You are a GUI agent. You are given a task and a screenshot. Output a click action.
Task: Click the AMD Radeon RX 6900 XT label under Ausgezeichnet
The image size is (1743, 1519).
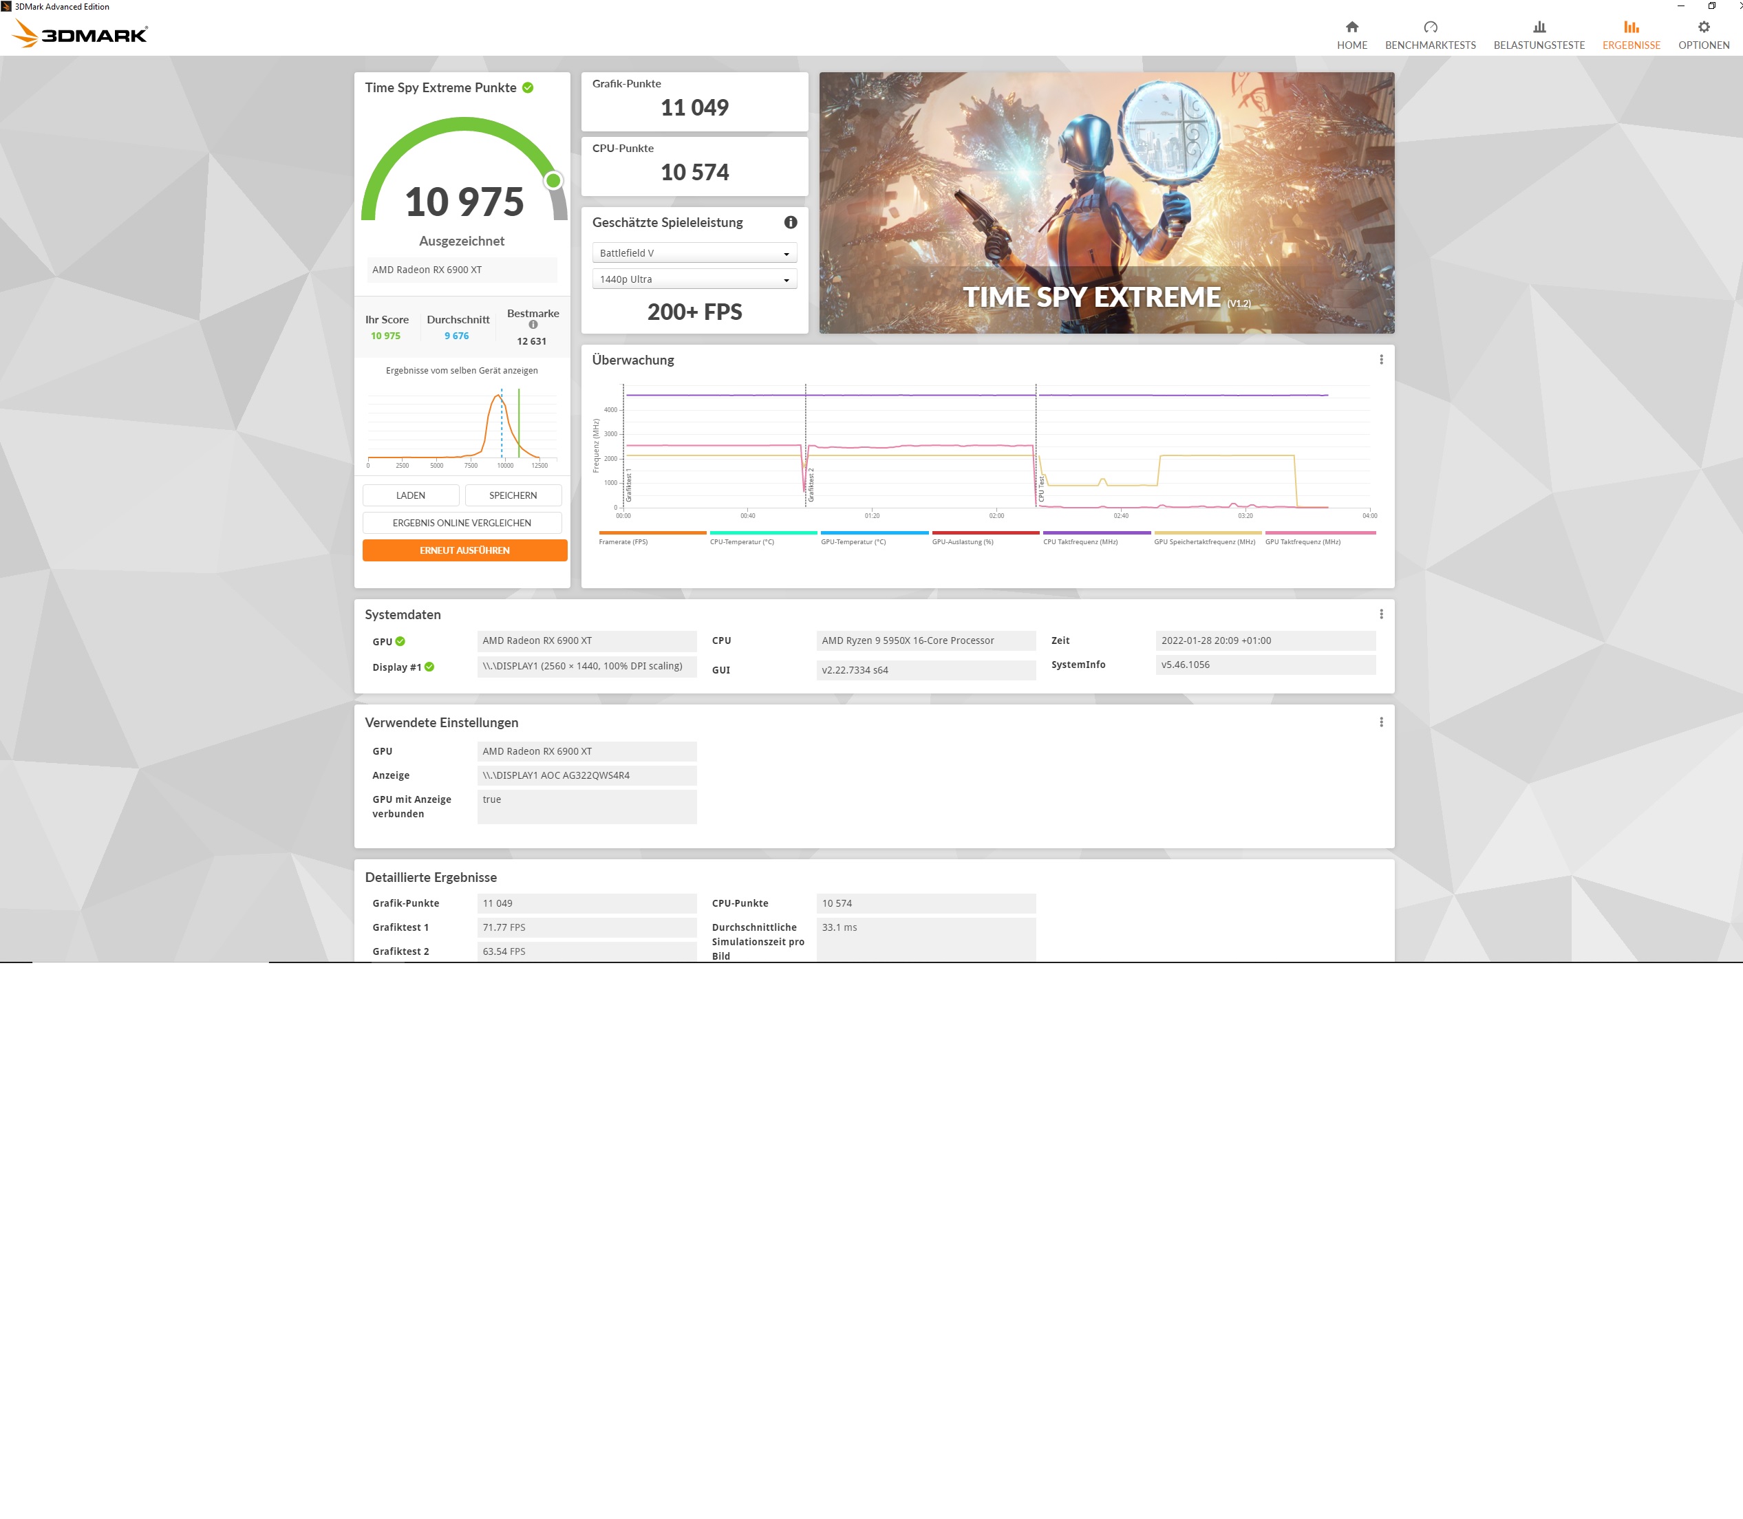click(462, 270)
